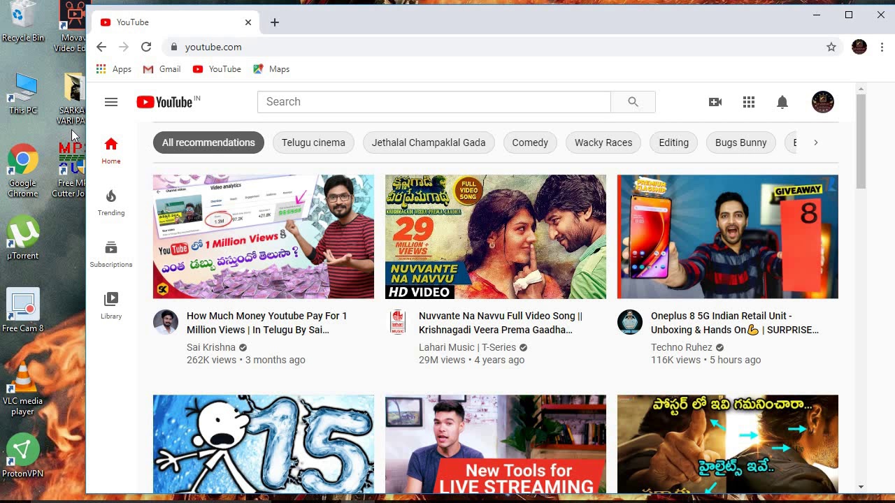
Task: Open the Chrome profile avatar
Action: (859, 47)
